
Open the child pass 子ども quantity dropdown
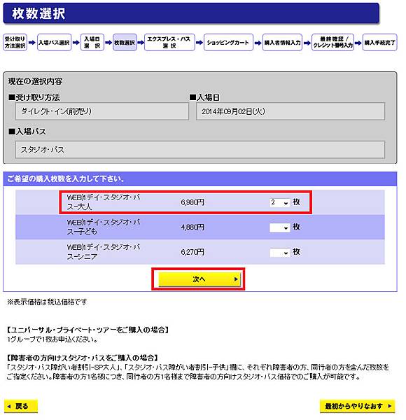(279, 227)
